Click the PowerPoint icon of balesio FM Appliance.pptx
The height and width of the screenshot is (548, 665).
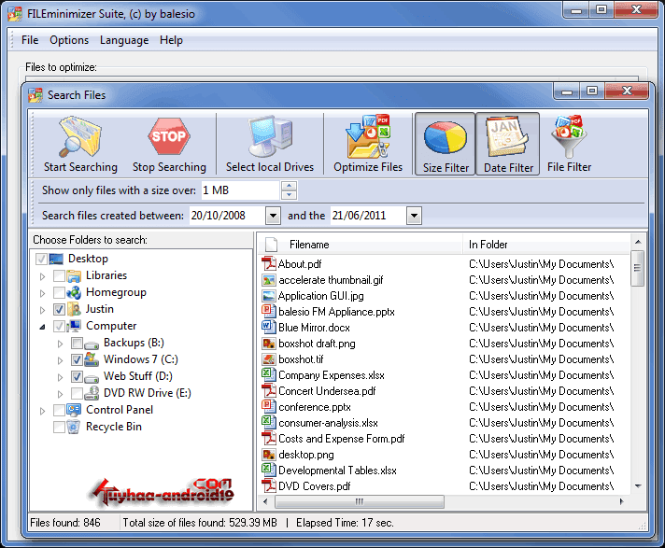[x=268, y=311]
